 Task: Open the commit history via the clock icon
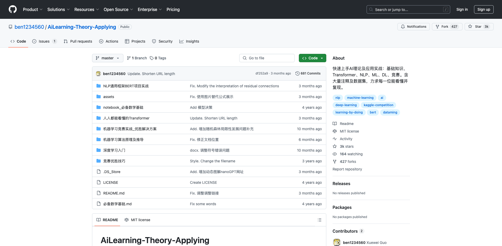(x=298, y=73)
